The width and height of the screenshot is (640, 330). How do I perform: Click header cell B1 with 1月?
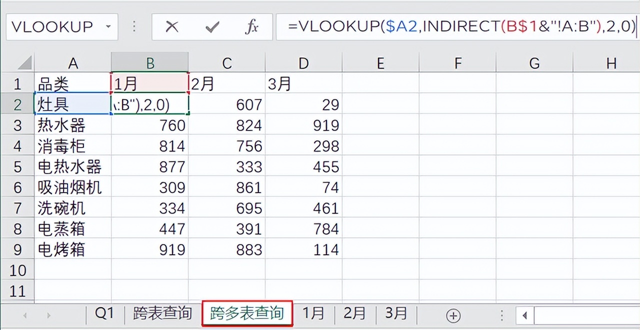click(x=150, y=83)
